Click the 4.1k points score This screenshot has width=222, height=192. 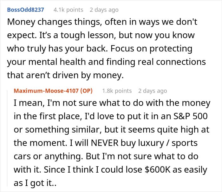pos(69,10)
